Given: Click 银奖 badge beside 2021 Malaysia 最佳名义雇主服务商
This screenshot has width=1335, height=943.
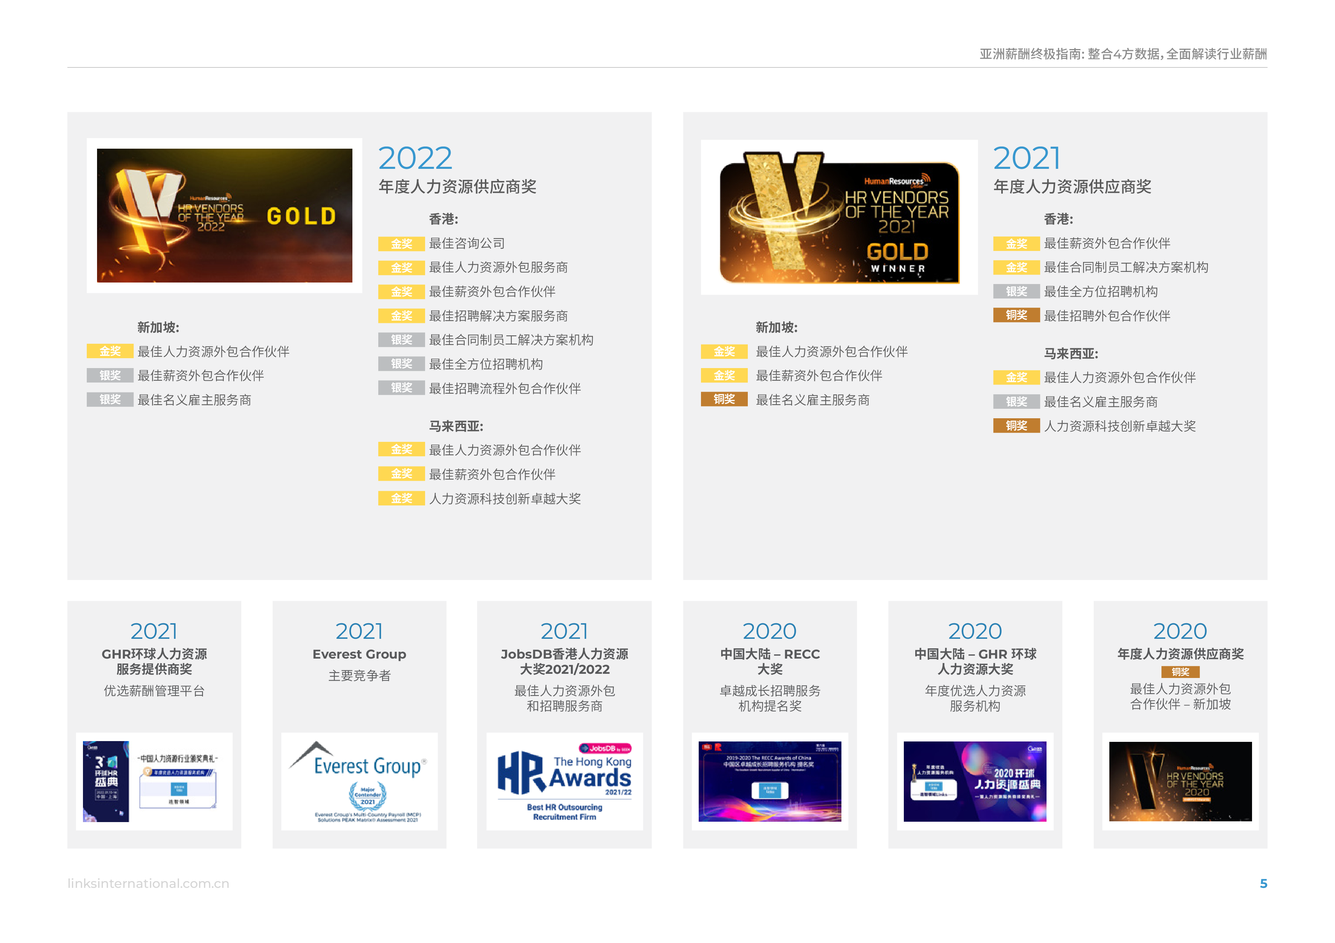Looking at the screenshot, I should (x=1016, y=402).
